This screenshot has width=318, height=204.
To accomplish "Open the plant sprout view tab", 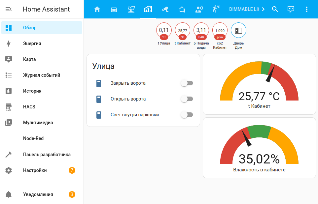I will [x=131, y=9].
